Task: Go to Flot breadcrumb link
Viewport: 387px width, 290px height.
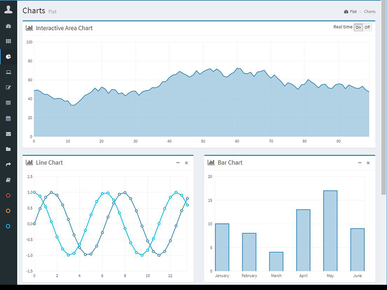Action: pos(353,12)
